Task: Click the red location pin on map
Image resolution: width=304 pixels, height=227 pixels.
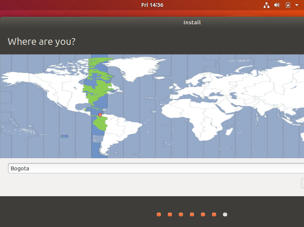Action: (100, 114)
